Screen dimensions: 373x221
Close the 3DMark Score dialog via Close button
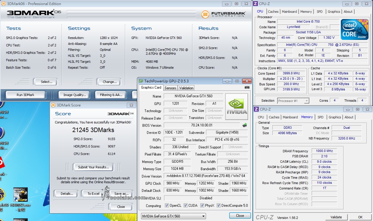coord(121,207)
